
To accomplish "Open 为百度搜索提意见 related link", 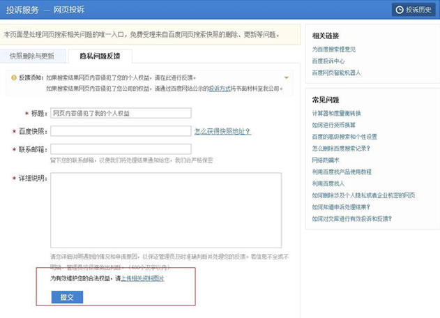I will 334,50.
